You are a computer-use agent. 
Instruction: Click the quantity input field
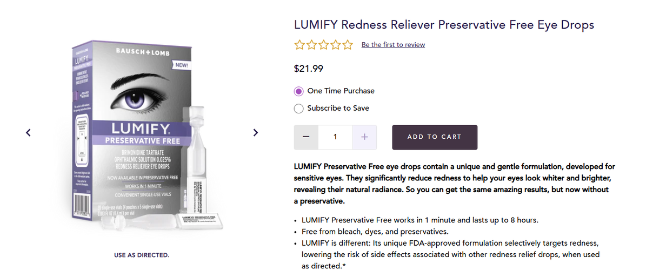tap(335, 137)
